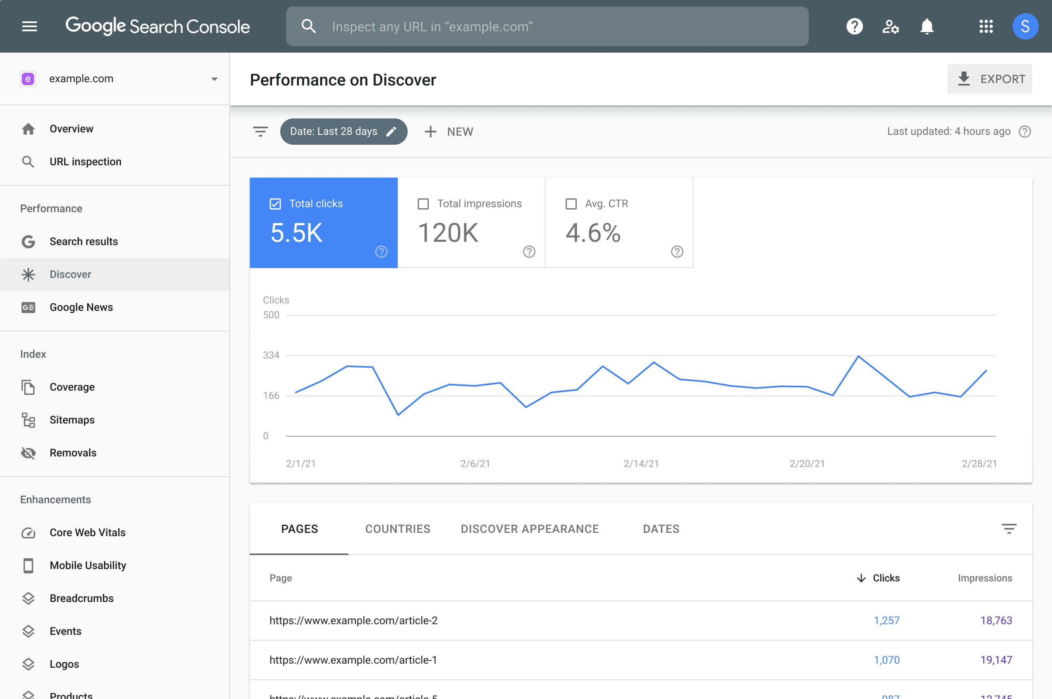Expand the date range selector dropdown
The width and height of the screenshot is (1052, 699).
pyautogui.click(x=343, y=131)
